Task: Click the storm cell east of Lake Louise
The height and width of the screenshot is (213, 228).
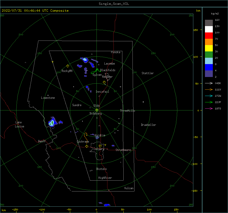Action: 52,122
